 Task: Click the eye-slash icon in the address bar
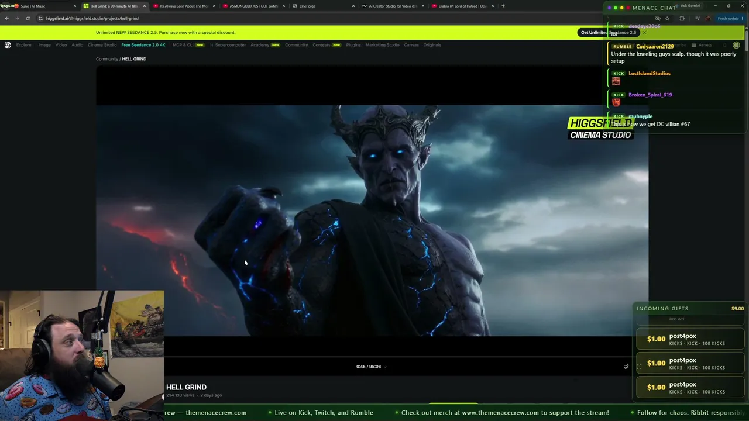pyautogui.click(x=658, y=18)
